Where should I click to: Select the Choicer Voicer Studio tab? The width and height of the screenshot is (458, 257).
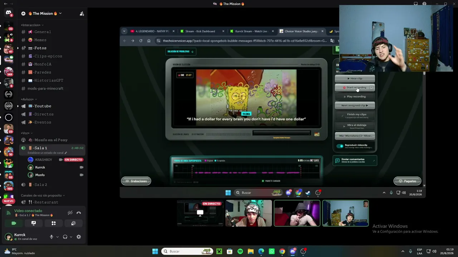[302, 31]
